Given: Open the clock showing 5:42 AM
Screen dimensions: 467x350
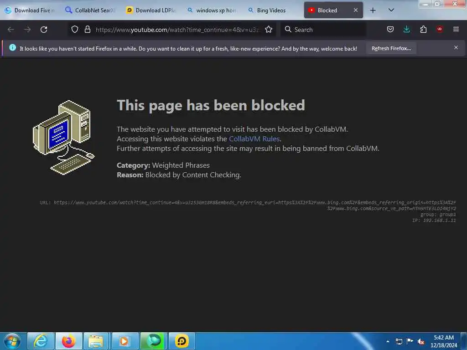Looking at the screenshot, I should coord(444,341).
